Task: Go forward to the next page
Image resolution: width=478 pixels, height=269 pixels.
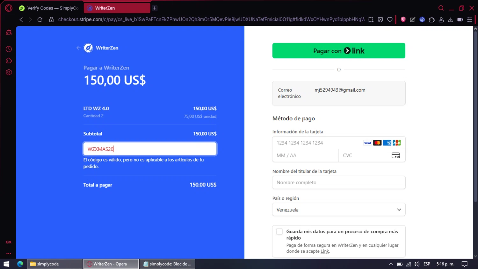Action: pos(30,19)
